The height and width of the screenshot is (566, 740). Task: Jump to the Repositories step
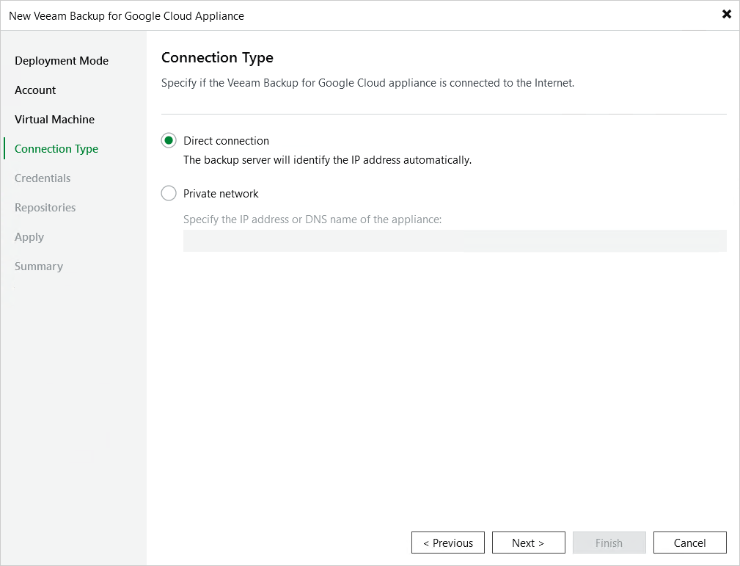[45, 208]
